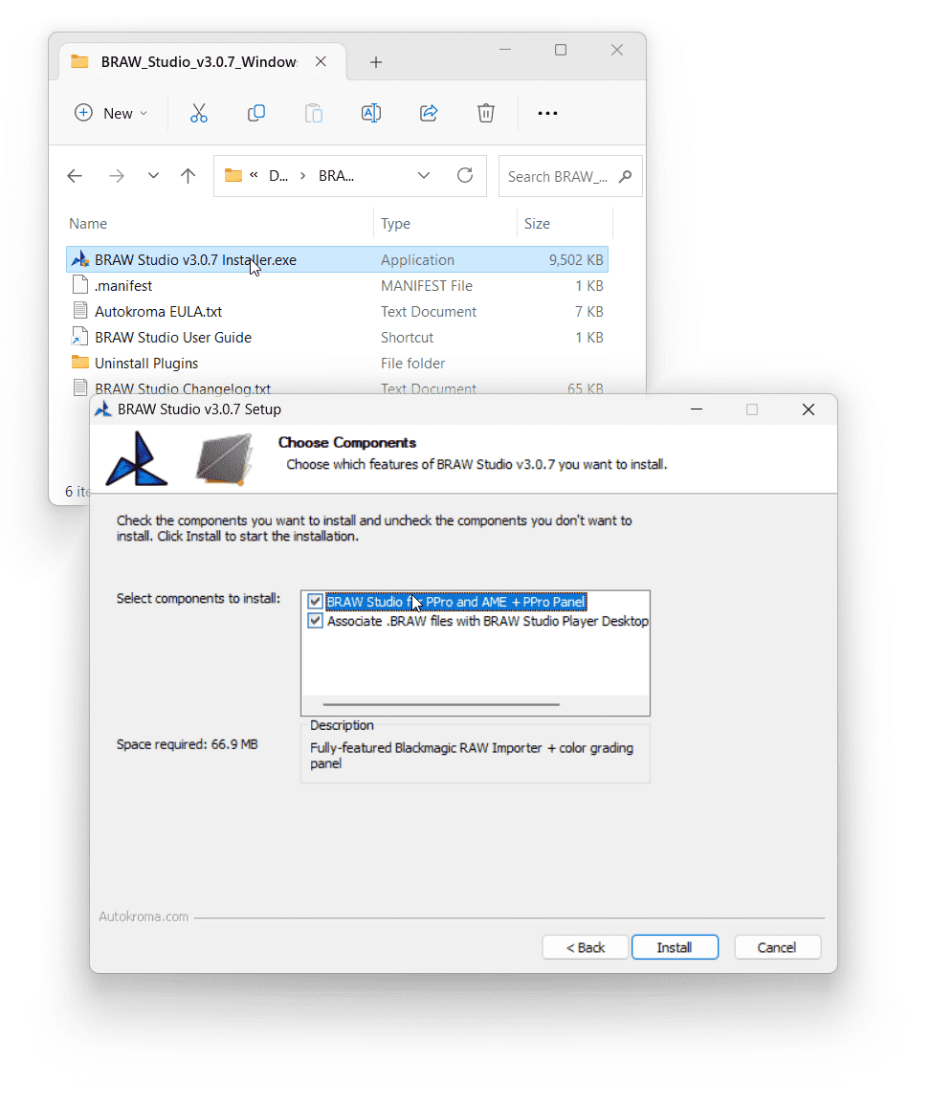Click the Copy icon in toolbar

click(x=256, y=113)
